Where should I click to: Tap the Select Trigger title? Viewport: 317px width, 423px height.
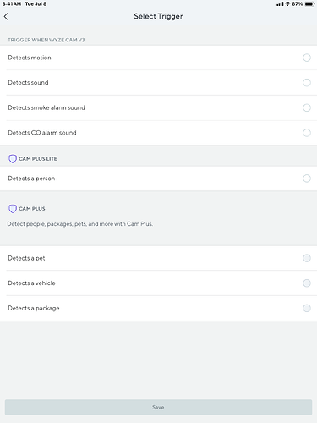coord(158,16)
